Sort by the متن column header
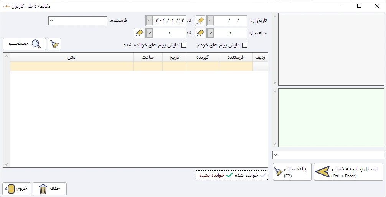 pyautogui.click(x=72, y=57)
